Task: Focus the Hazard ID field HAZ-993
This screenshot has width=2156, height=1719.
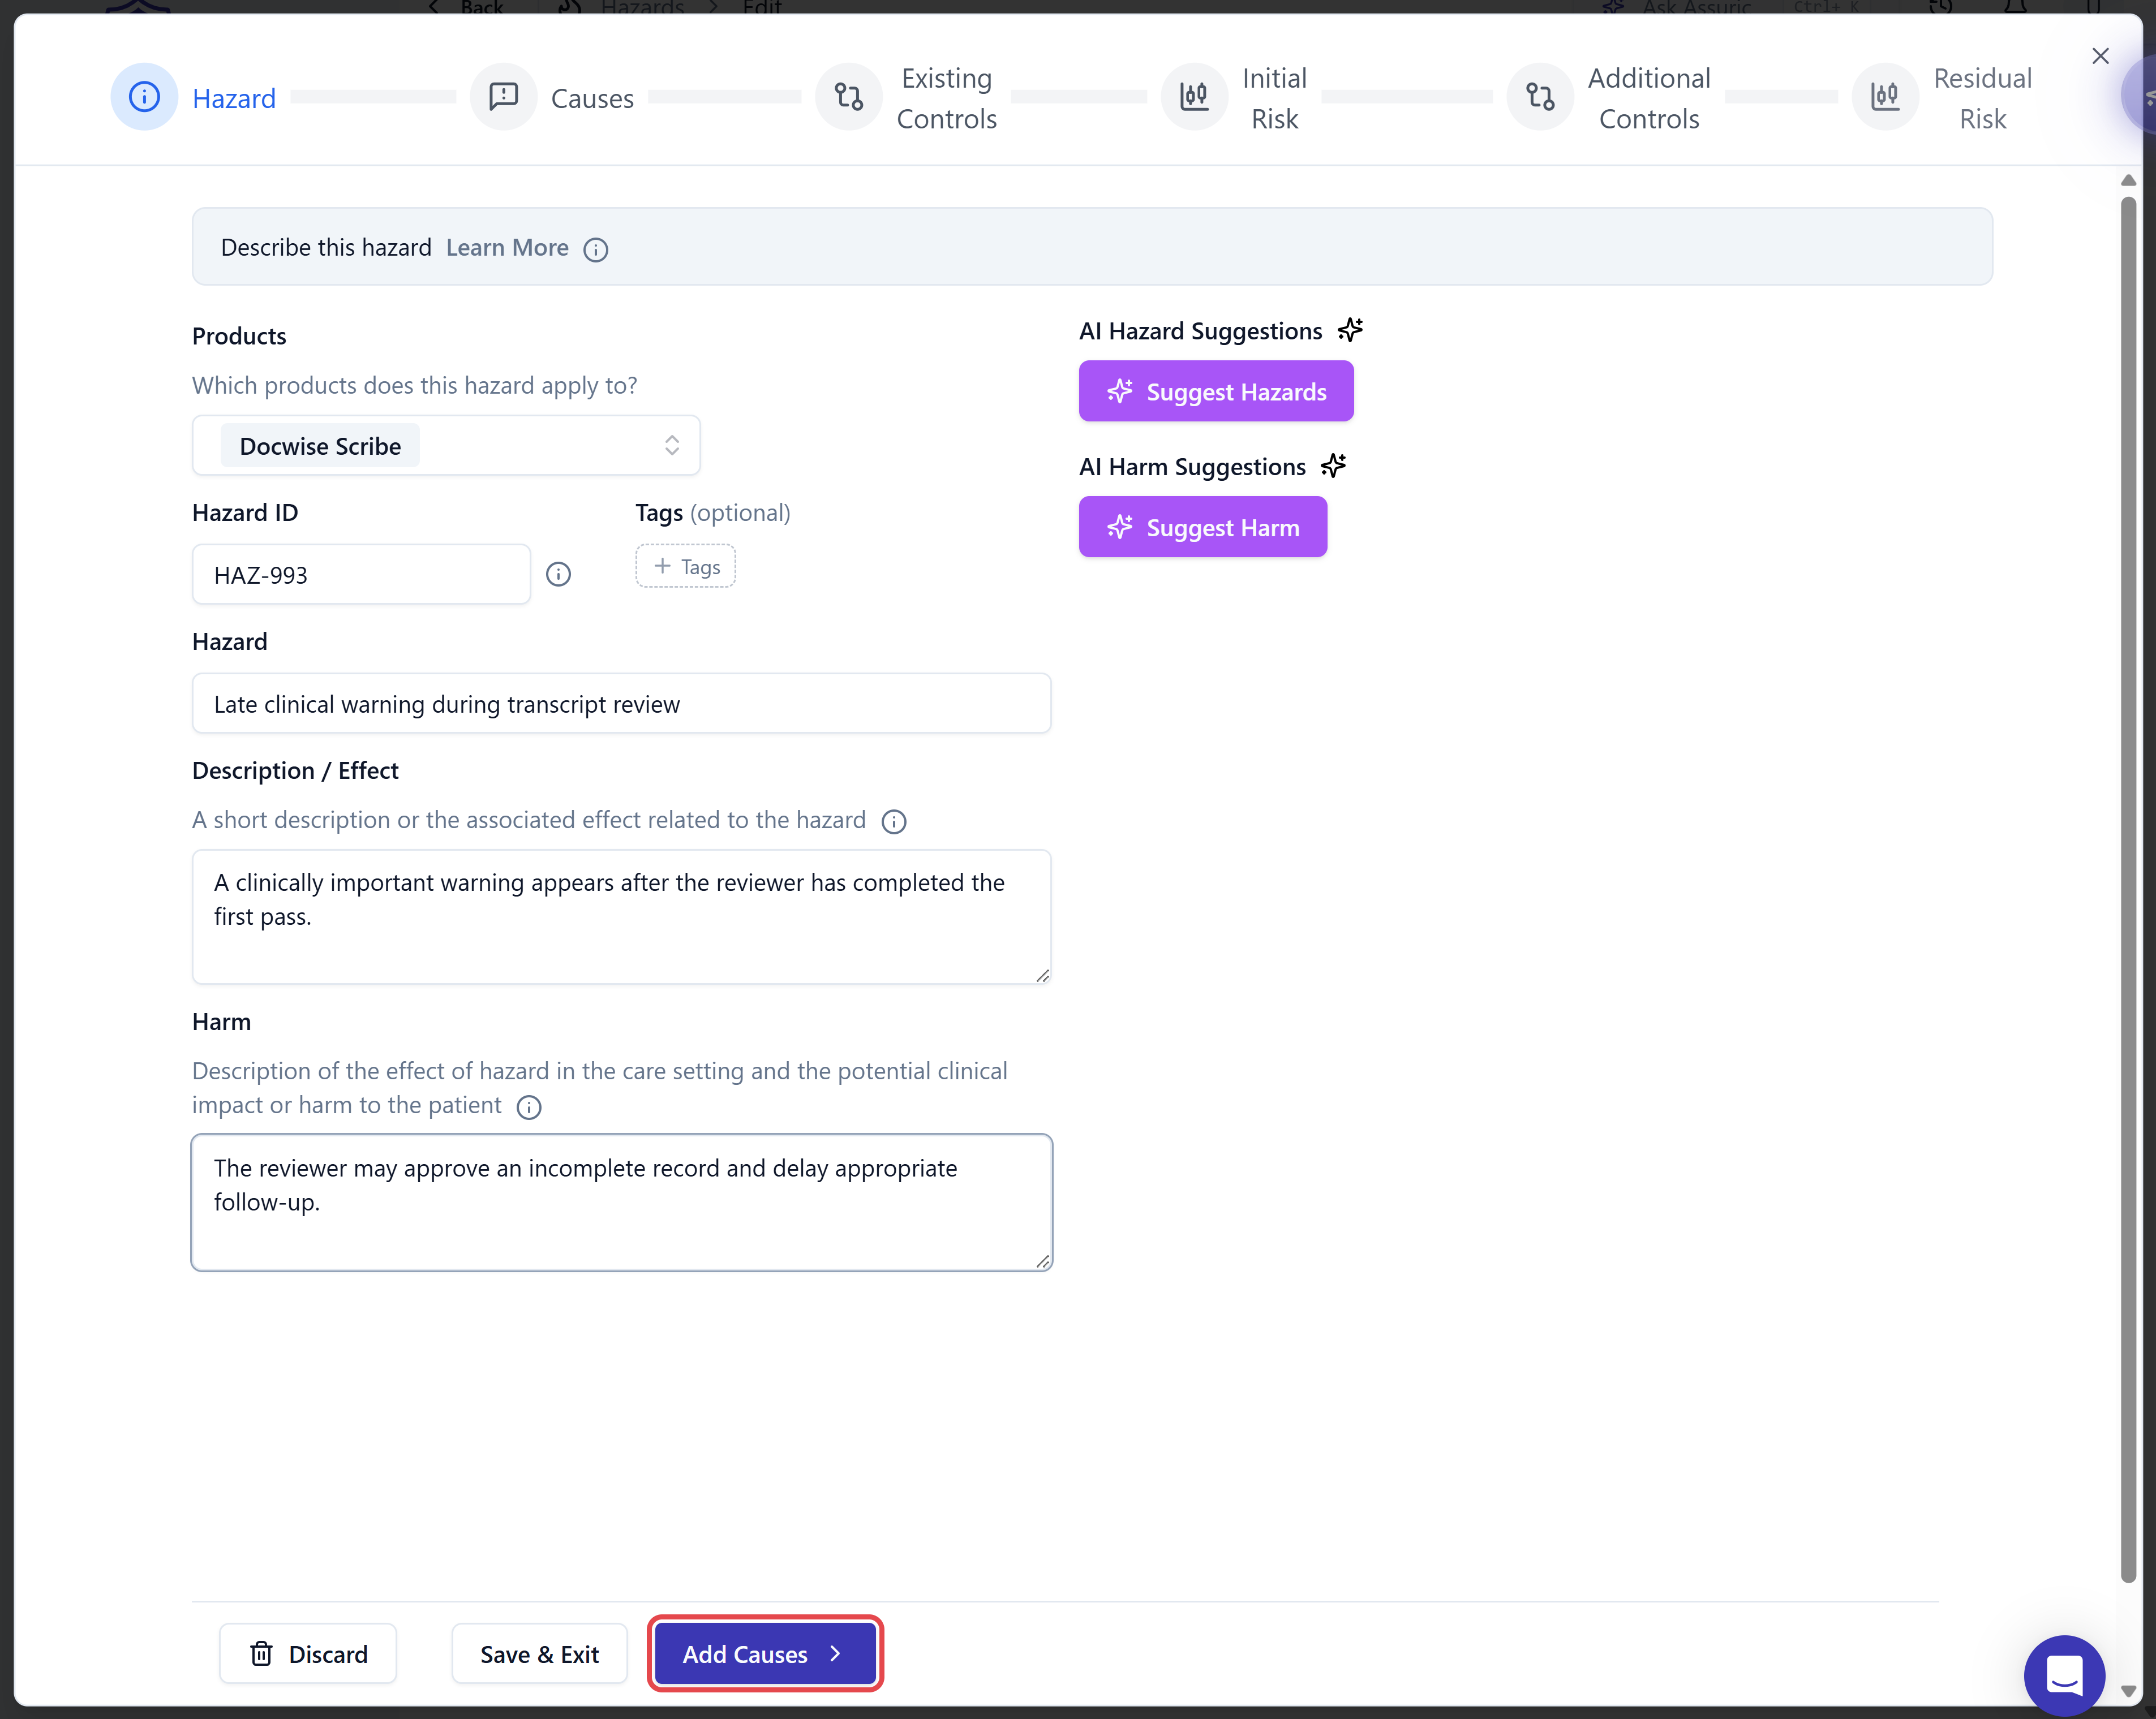Action: (x=361, y=575)
